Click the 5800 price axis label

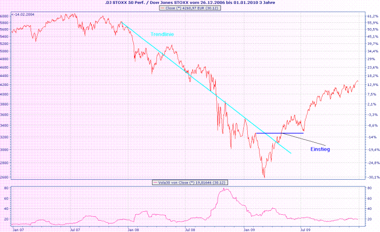[4, 23]
